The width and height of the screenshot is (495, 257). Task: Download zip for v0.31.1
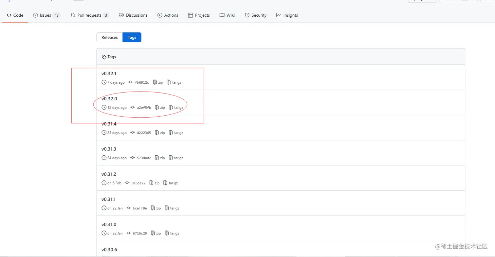pos(156,208)
